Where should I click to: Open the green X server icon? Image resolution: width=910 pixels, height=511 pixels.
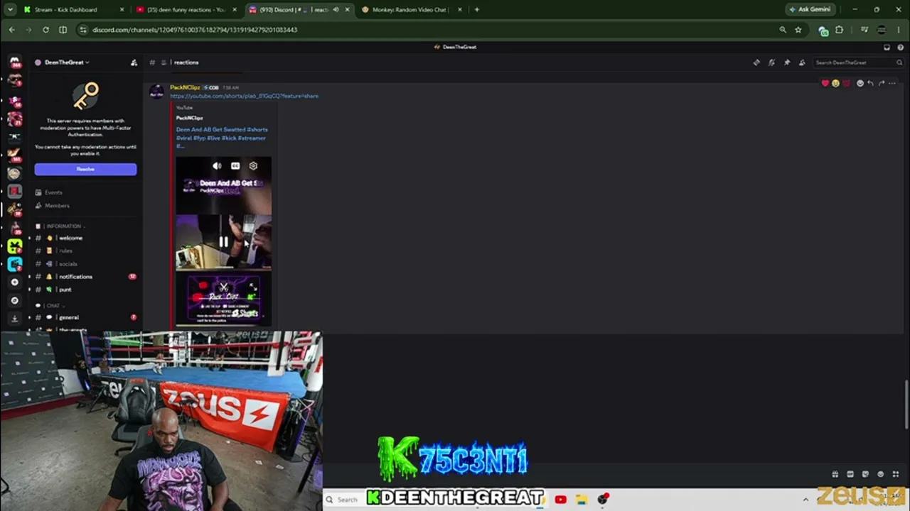[x=14, y=246]
